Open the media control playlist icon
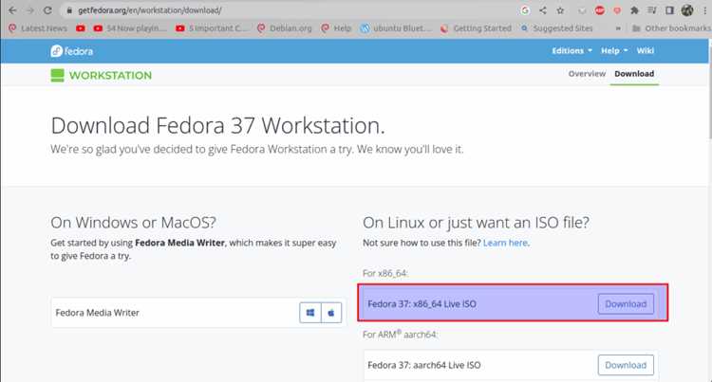The width and height of the screenshot is (712, 382). click(651, 10)
